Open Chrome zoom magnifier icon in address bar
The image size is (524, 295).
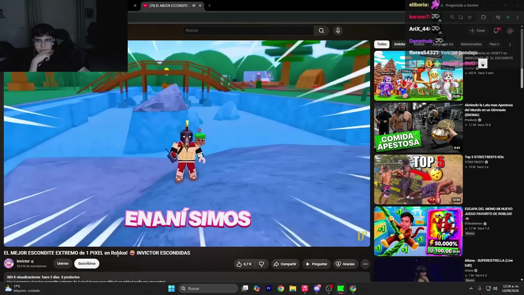pyautogui.click(x=452, y=17)
